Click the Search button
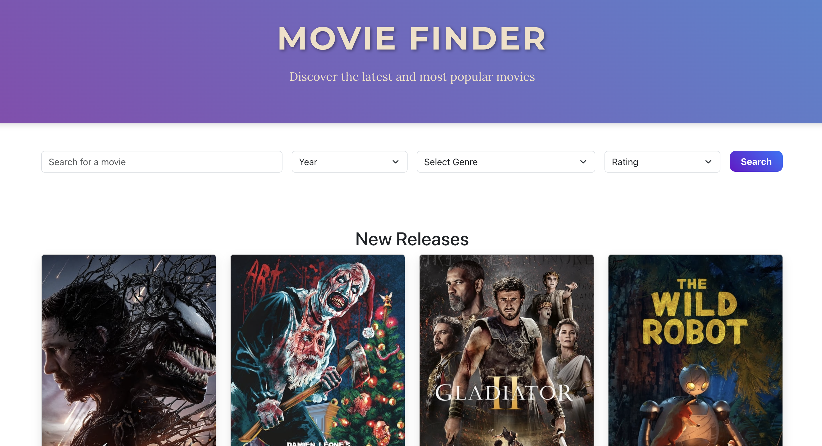The height and width of the screenshot is (446, 822). 756,161
